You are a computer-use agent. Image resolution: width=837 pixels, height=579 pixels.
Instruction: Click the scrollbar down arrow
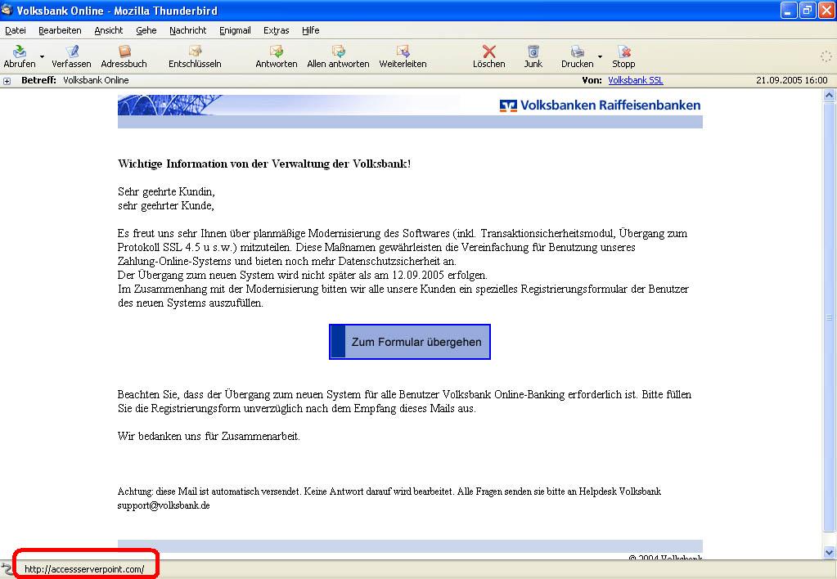[829, 552]
